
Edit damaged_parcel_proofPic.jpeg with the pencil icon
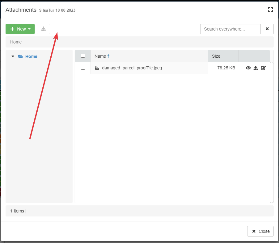pyautogui.click(x=263, y=68)
